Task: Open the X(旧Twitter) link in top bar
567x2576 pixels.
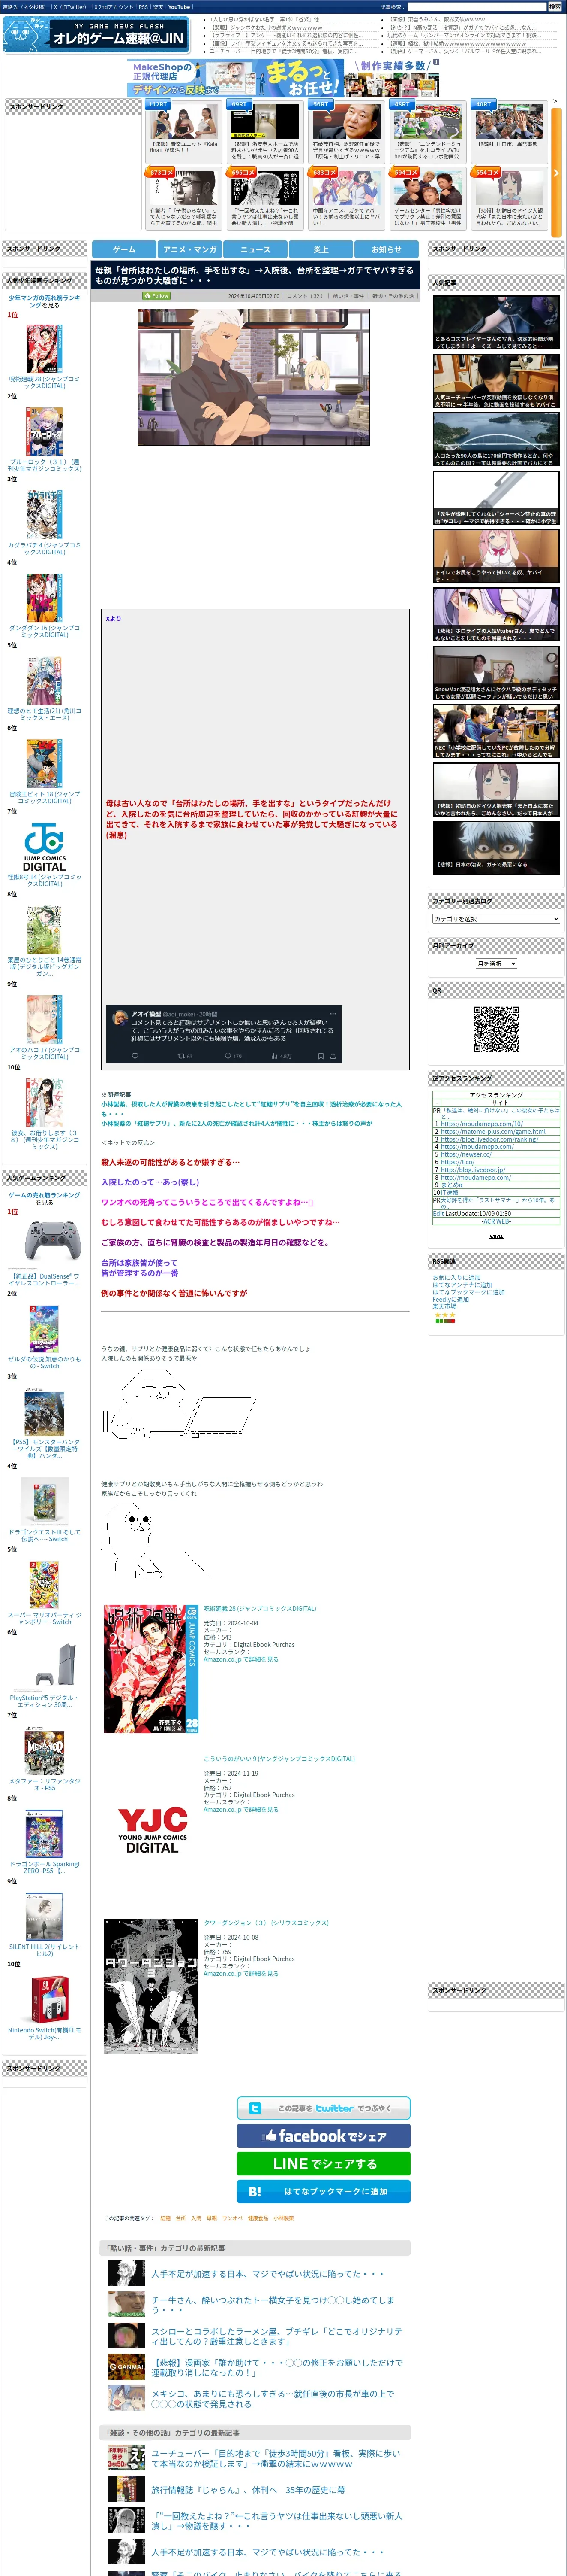Action: pos(70,7)
